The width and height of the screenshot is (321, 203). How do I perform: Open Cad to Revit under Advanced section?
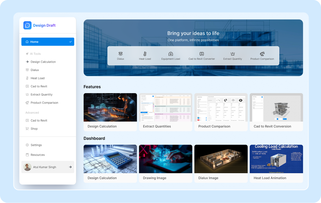click(x=39, y=121)
